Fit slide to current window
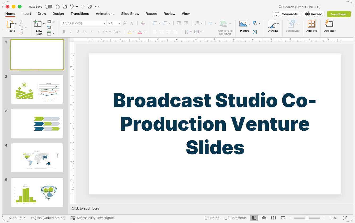355x223 pixels. point(345,218)
